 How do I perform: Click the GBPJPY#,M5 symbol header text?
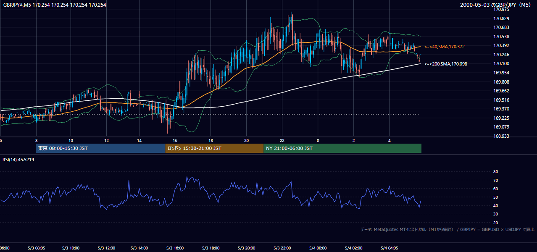(55, 5)
